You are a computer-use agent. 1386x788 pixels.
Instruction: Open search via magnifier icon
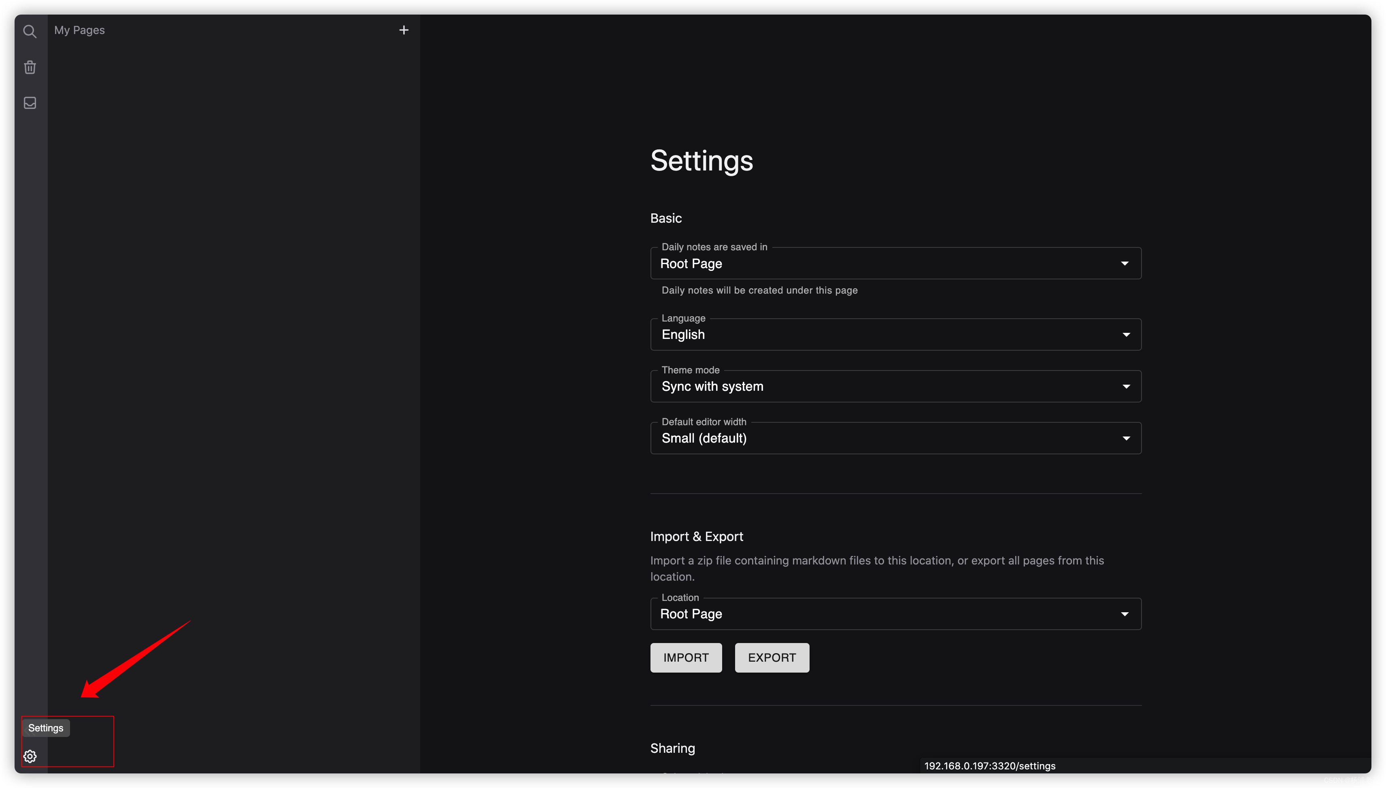30,32
